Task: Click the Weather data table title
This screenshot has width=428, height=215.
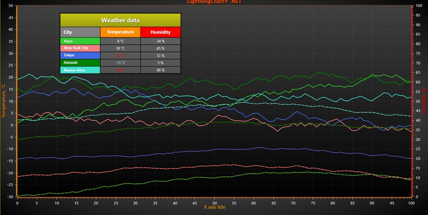Action: click(120, 20)
